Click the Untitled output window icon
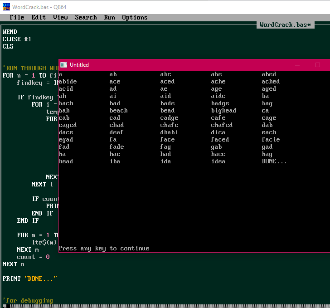This screenshot has height=308, width=330. click(64, 65)
